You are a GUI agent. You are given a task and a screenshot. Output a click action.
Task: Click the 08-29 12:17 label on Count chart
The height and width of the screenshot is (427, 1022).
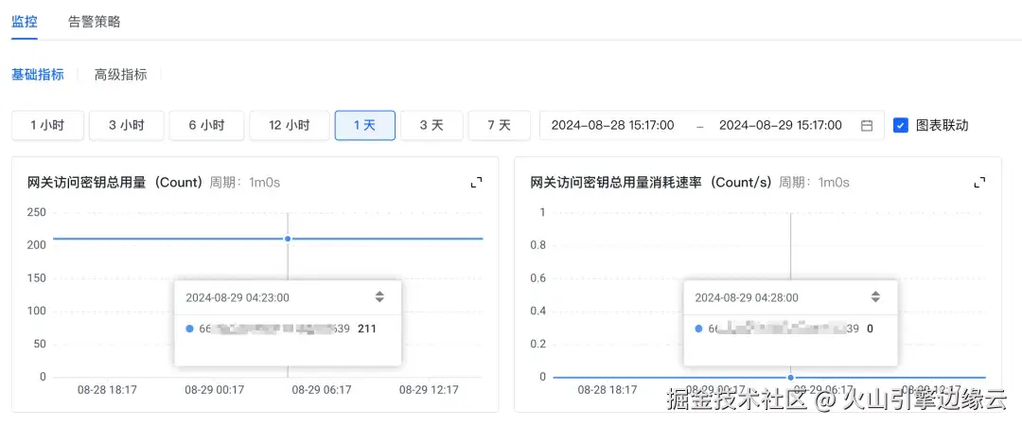pyautogui.click(x=429, y=390)
